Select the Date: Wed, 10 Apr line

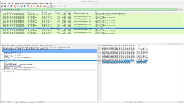(x=18, y=58)
